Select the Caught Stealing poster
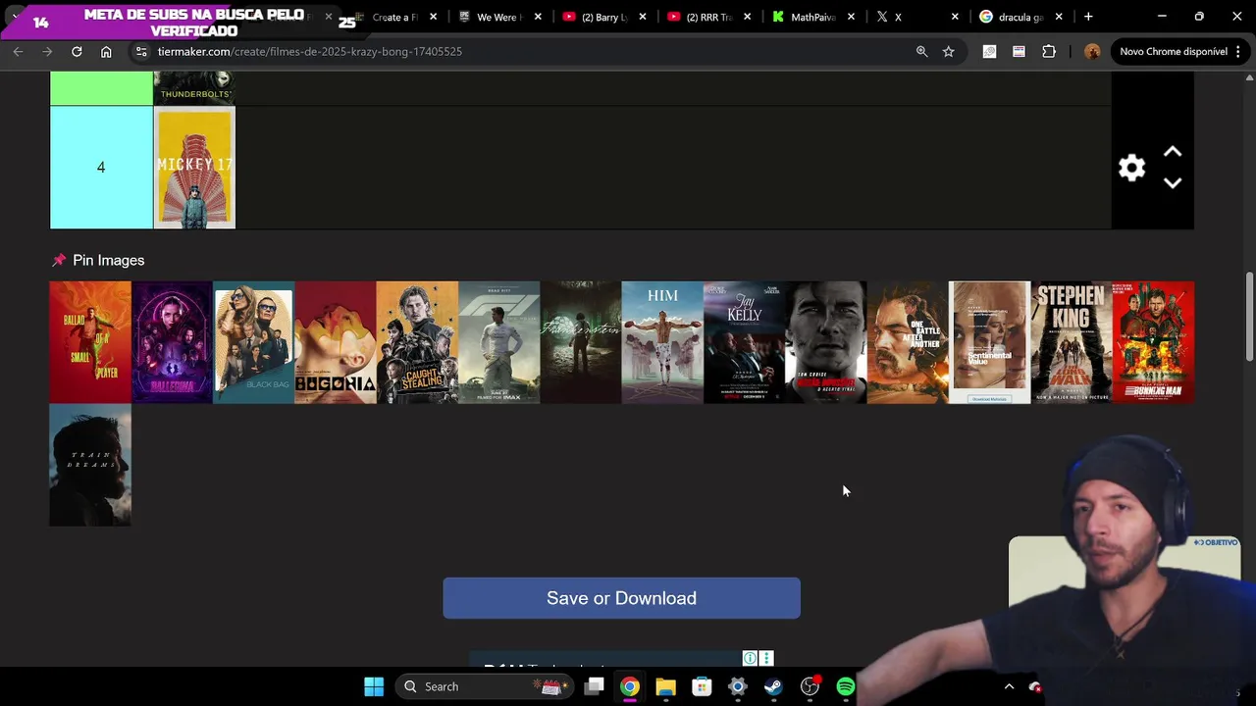The height and width of the screenshot is (706, 1256). pos(417,342)
